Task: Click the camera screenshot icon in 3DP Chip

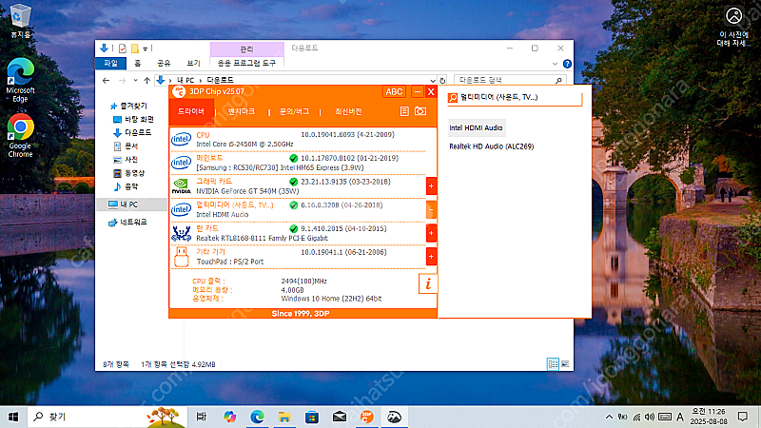Action: pos(420,111)
